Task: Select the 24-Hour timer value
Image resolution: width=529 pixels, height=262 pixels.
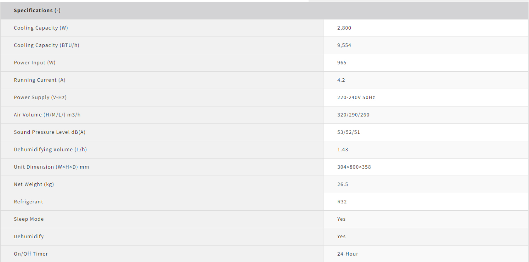Action: coord(347,254)
